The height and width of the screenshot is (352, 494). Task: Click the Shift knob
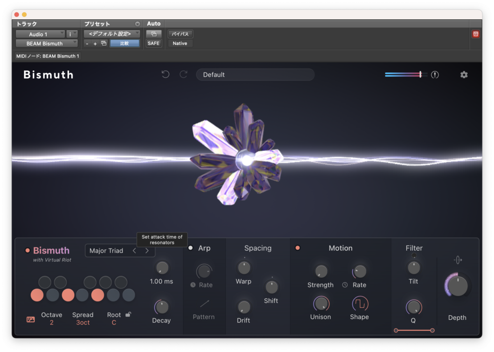272,287
